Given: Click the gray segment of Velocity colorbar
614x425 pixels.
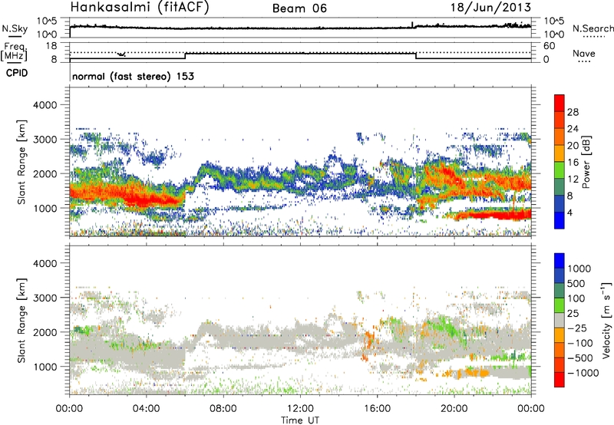Looking at the screenshot, I should click(x=560, y=321).
